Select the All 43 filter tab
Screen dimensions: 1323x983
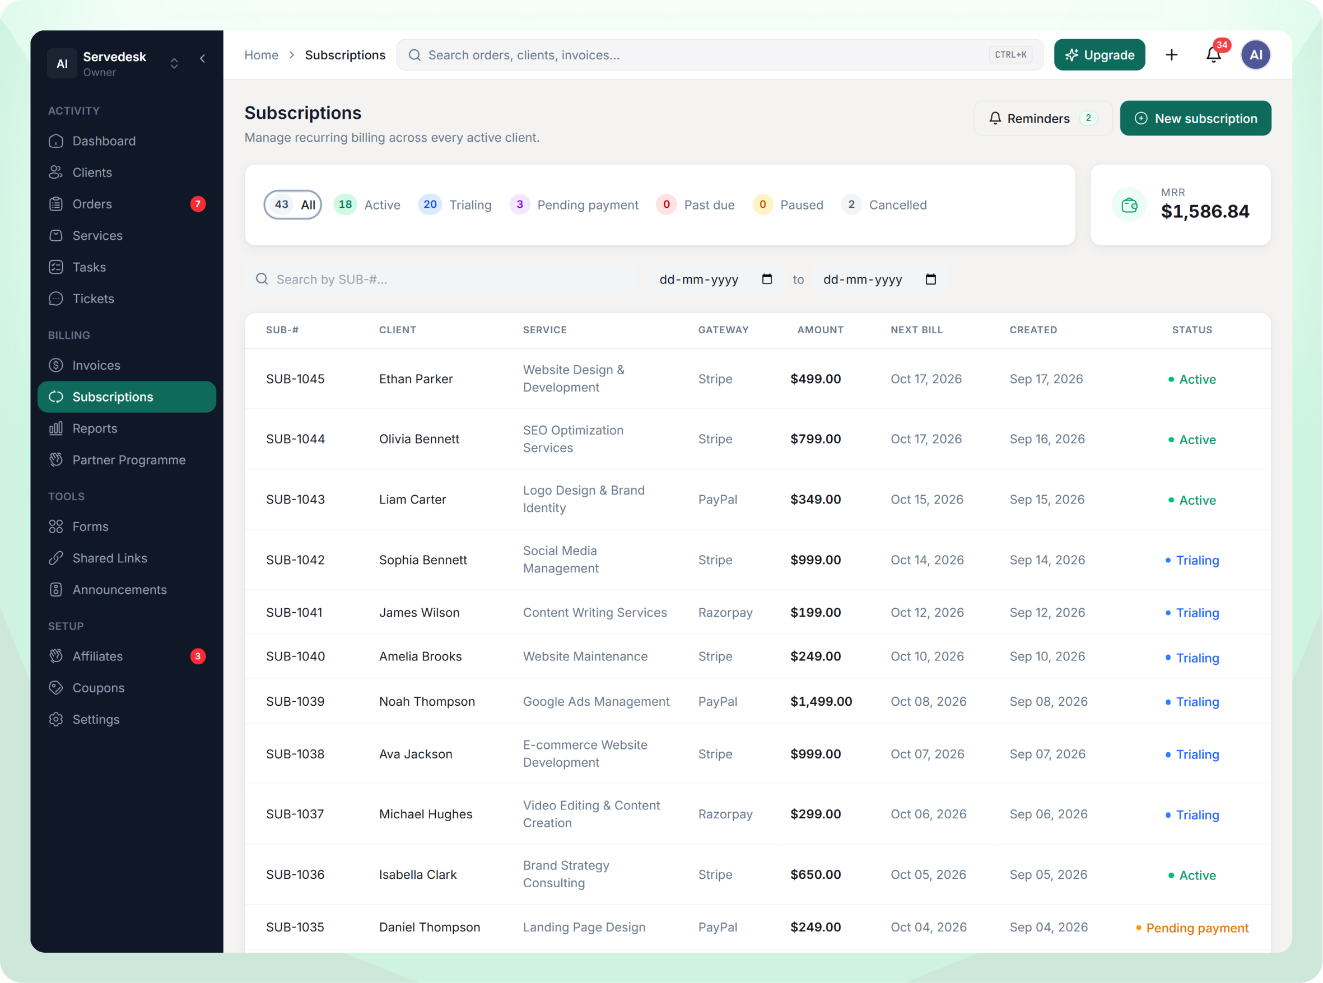[x=293, y=204]
